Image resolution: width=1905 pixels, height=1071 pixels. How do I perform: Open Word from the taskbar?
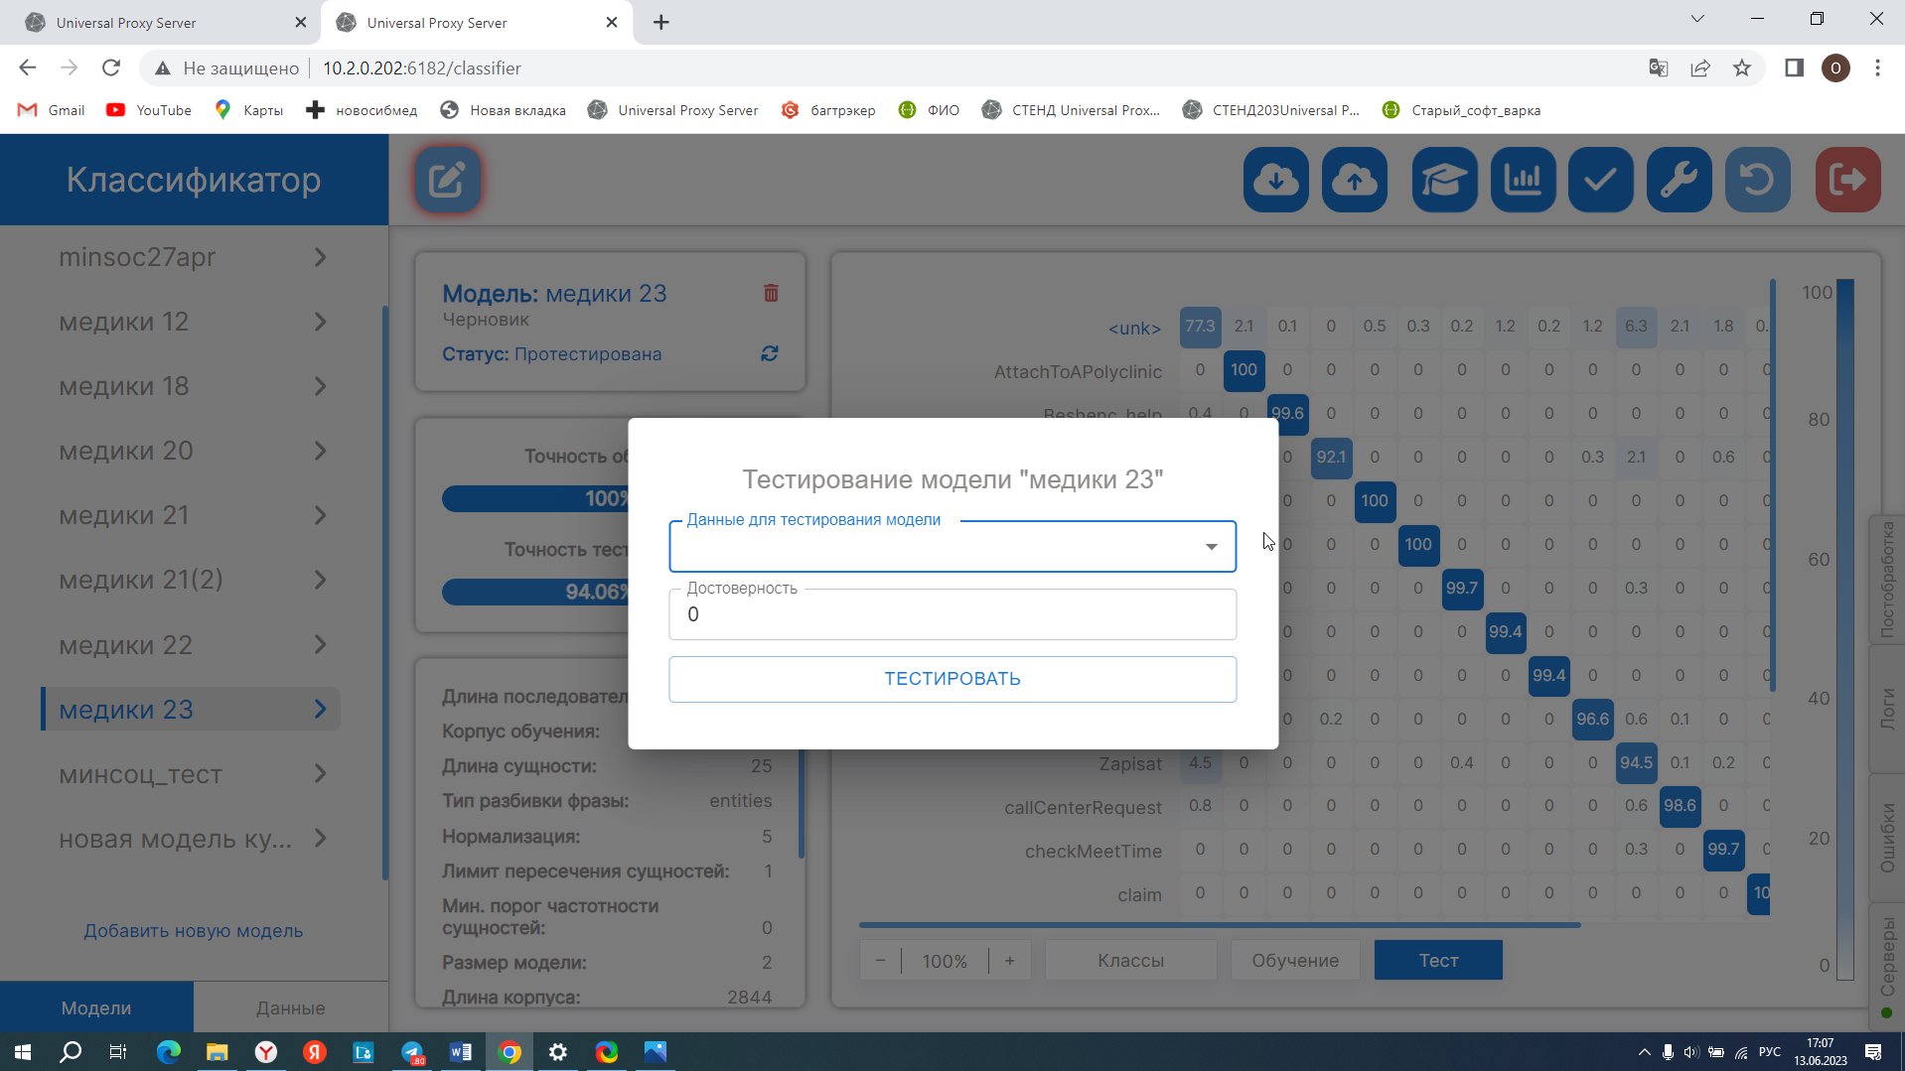[x=461, y=1052]
